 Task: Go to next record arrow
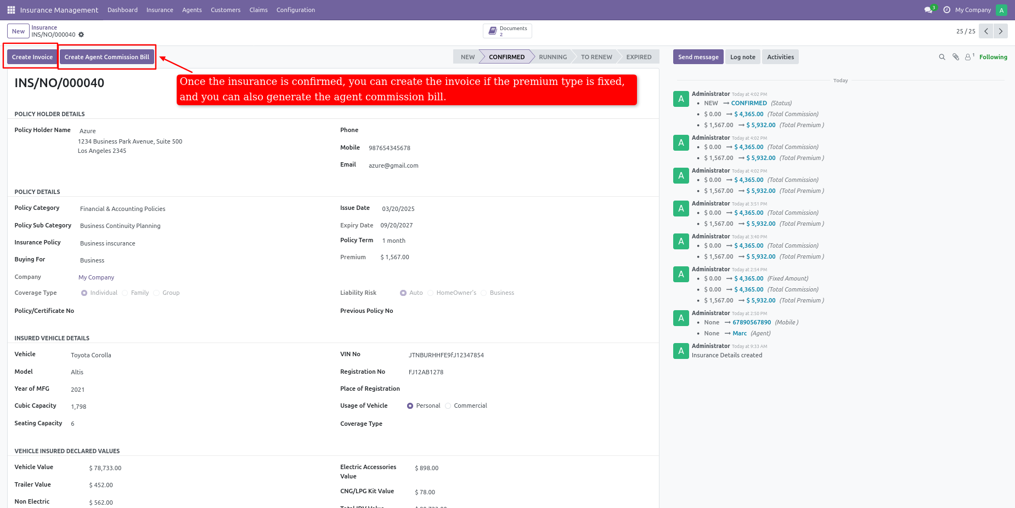[x=1001, y=31]
